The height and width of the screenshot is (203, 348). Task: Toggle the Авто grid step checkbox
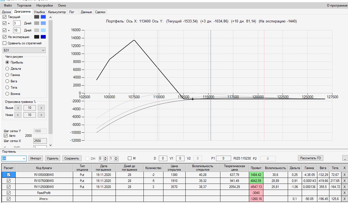click(x=5, y=136)
